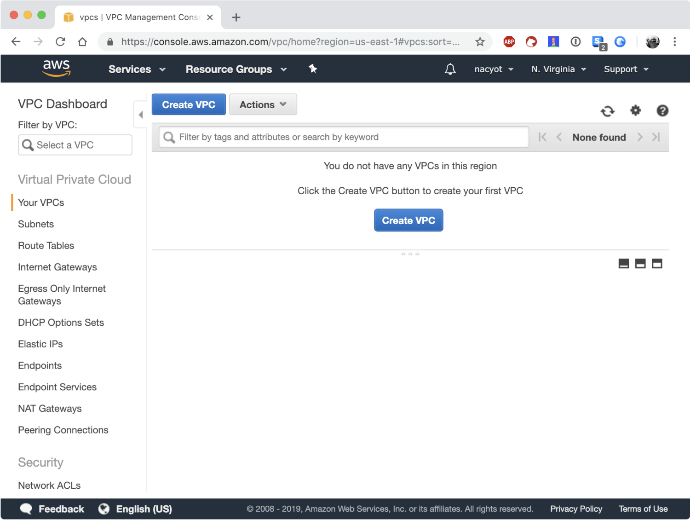Go to next page of results
Image resolution: width=690 pixels, height=520 pixels.
coord(640,137)
